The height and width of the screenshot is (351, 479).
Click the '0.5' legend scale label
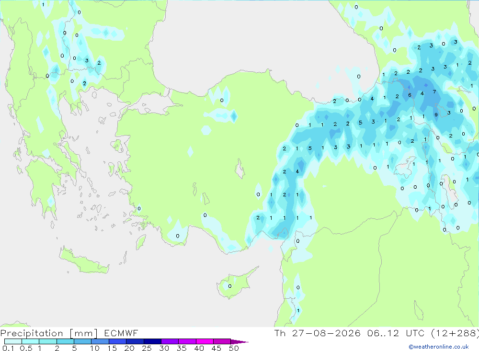click(26, 348)
